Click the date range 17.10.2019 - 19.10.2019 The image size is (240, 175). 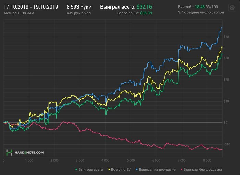pos(31,7)
